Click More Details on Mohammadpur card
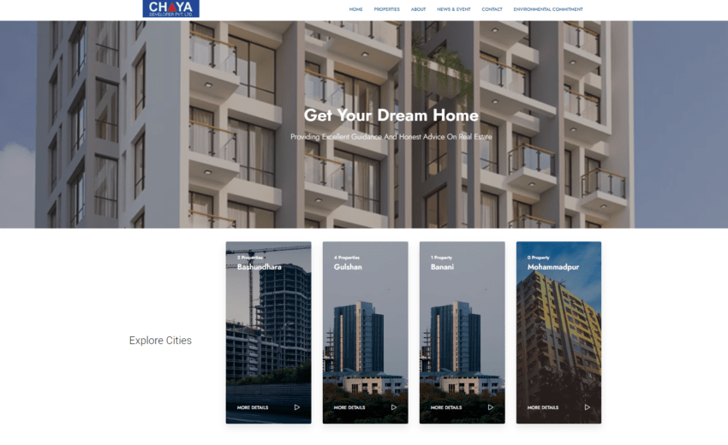The width and height of the screenshot is (728, 445). [x=543, y=407]
